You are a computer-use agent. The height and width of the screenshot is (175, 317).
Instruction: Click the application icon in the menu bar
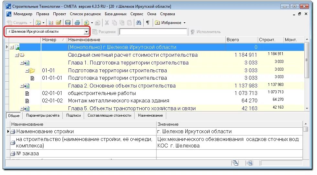9,14
